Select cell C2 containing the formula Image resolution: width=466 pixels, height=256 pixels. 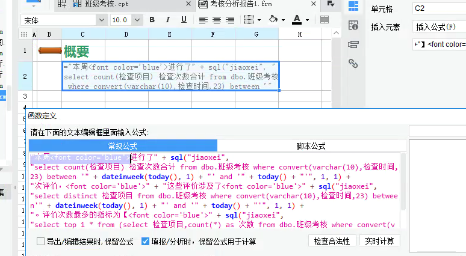(x=170, y=76)
